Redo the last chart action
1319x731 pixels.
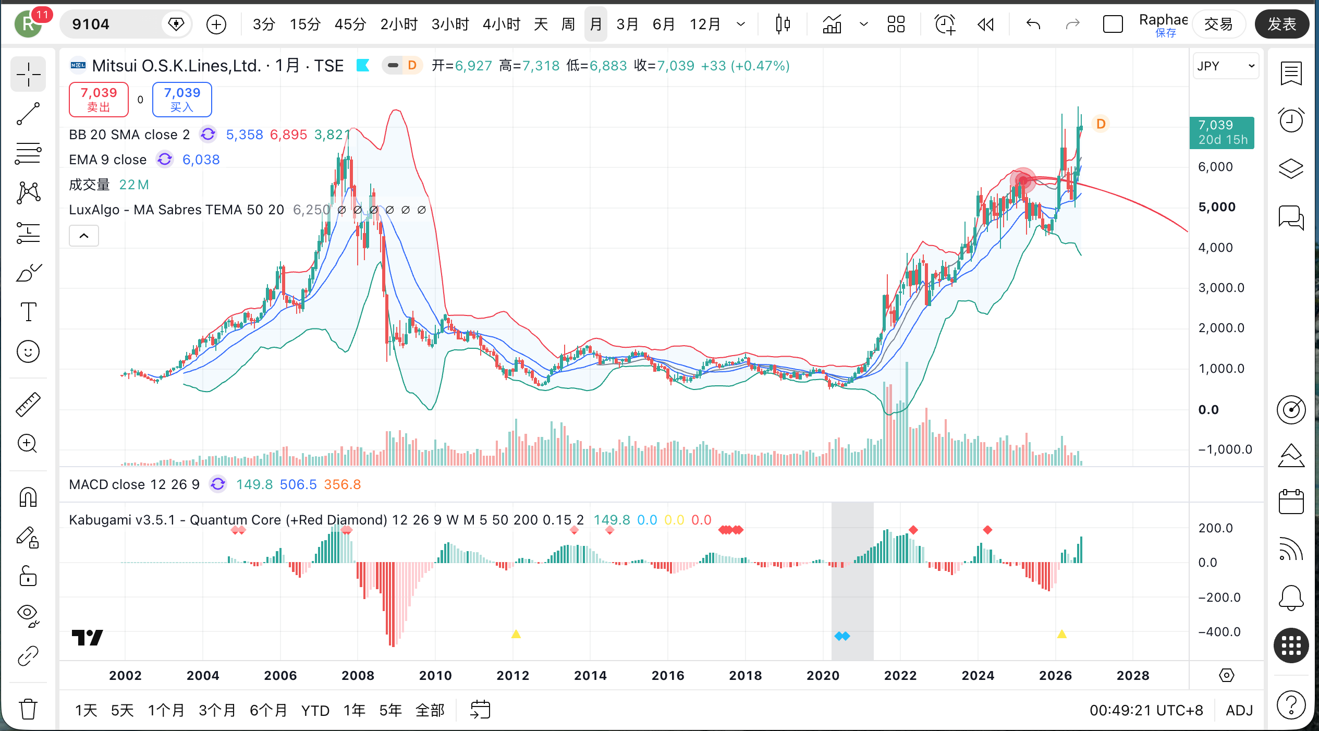(1072, 25)
